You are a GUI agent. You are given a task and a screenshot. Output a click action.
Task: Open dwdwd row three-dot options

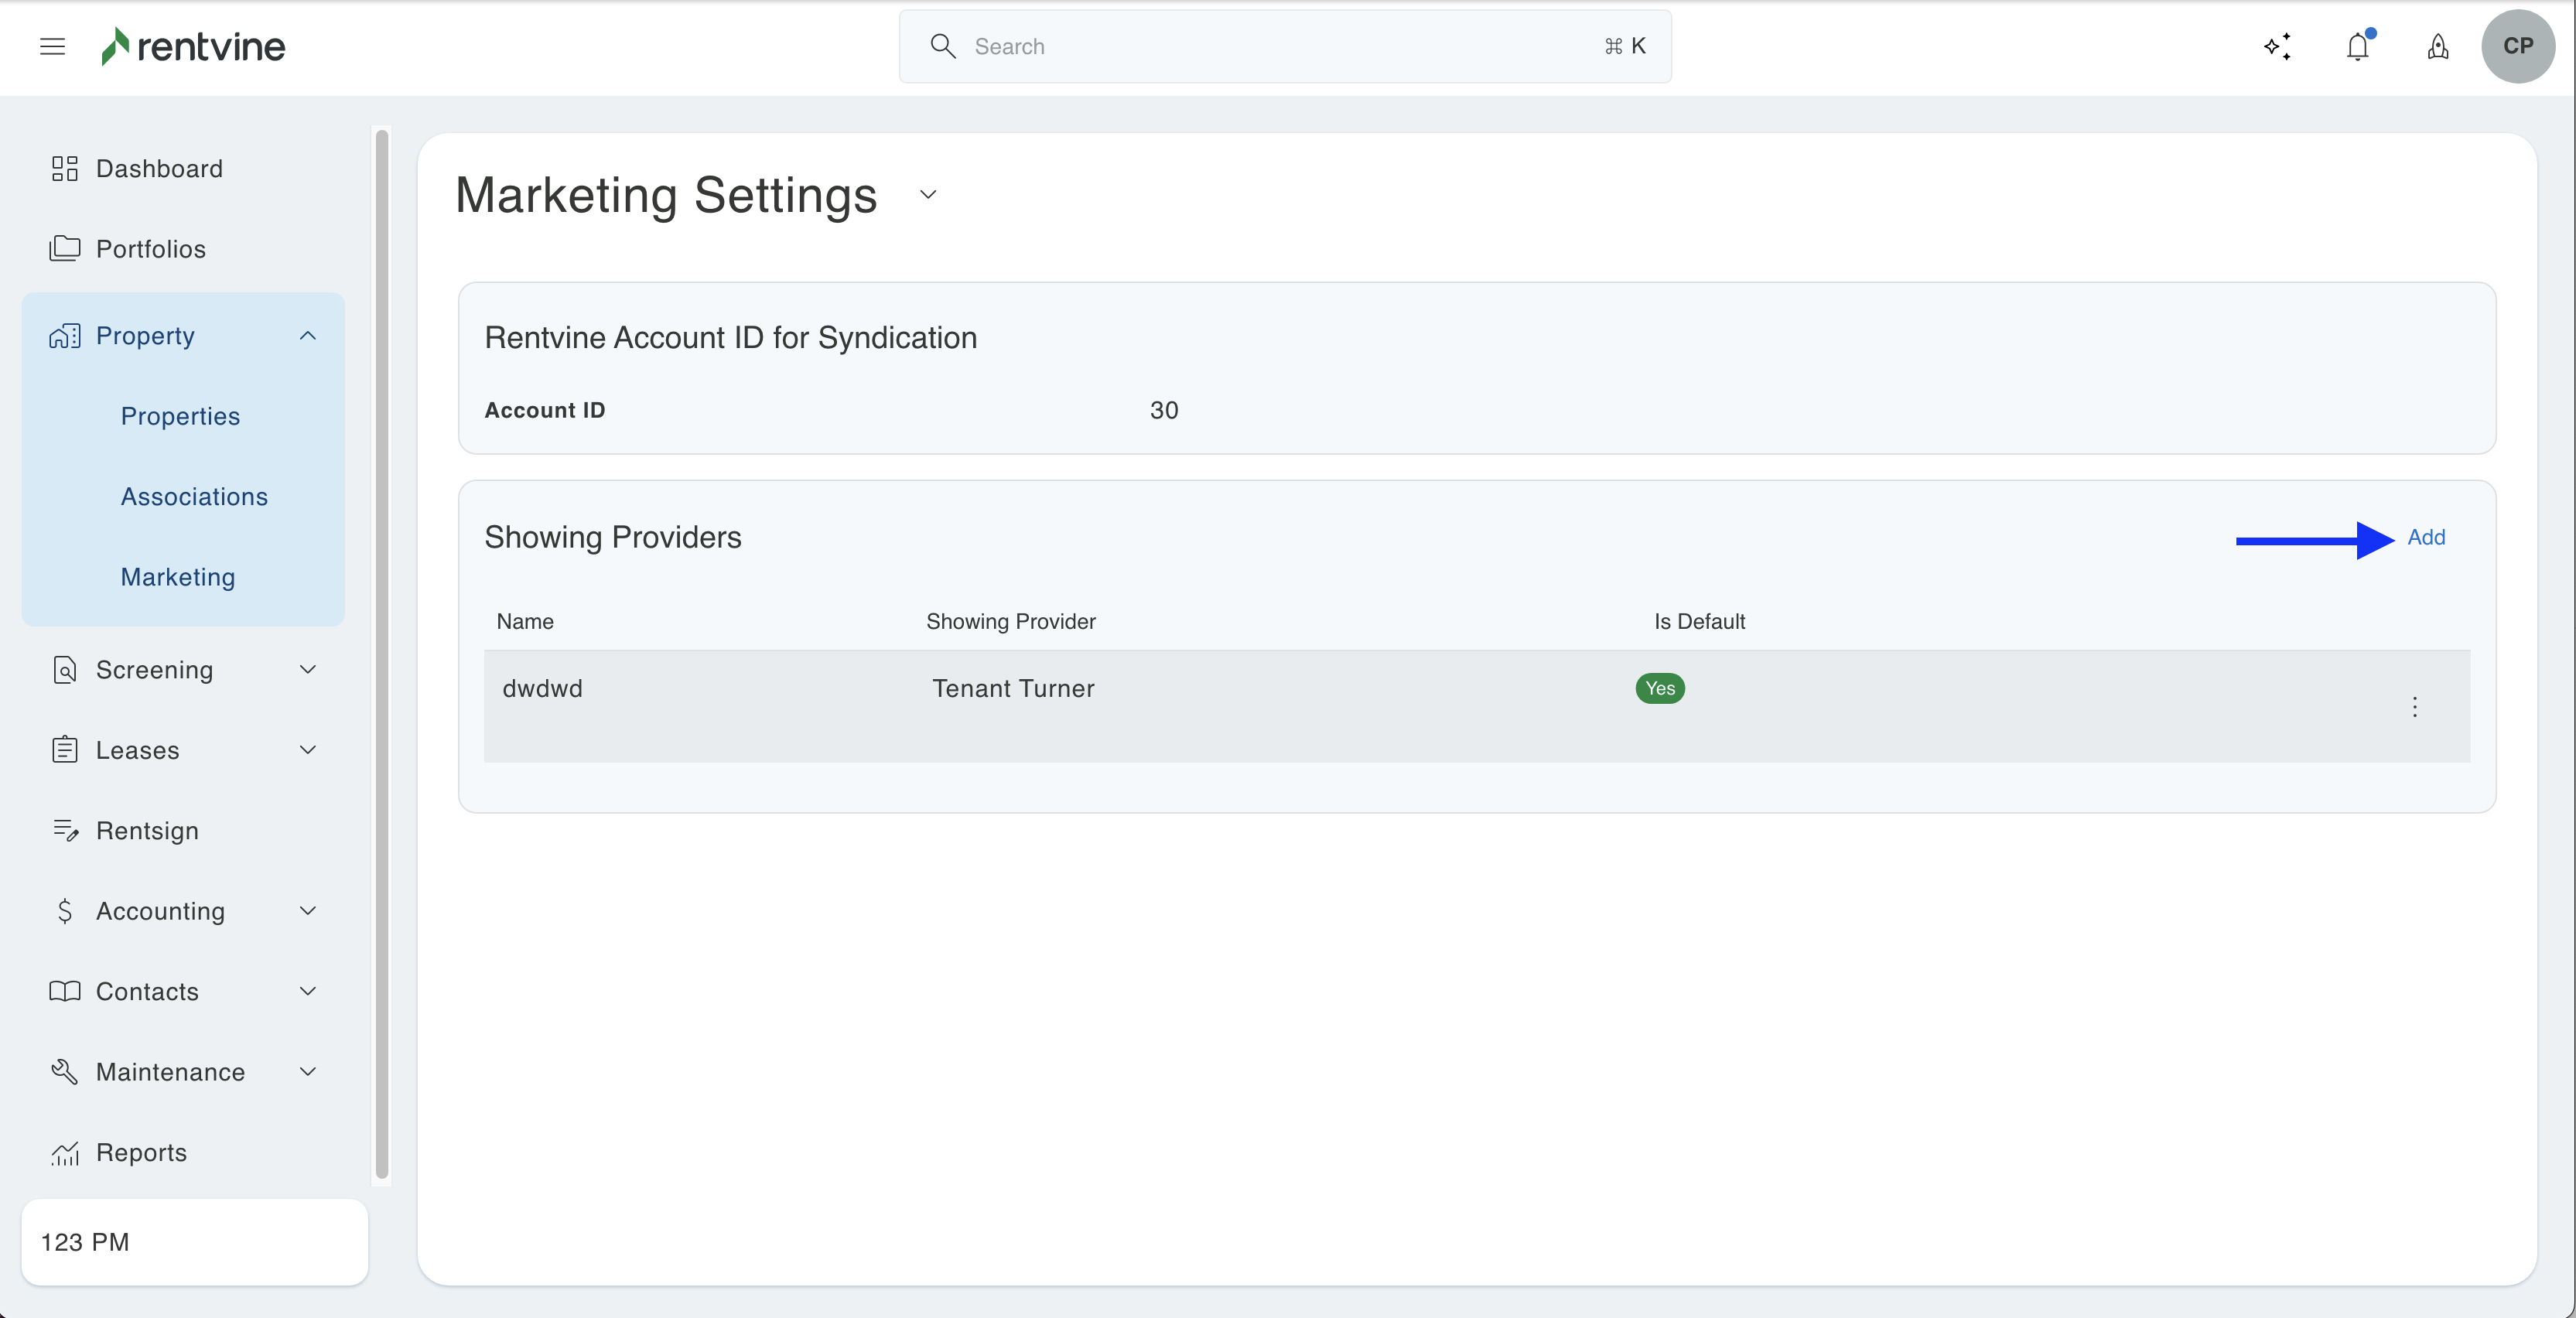tap(2414, 706)
